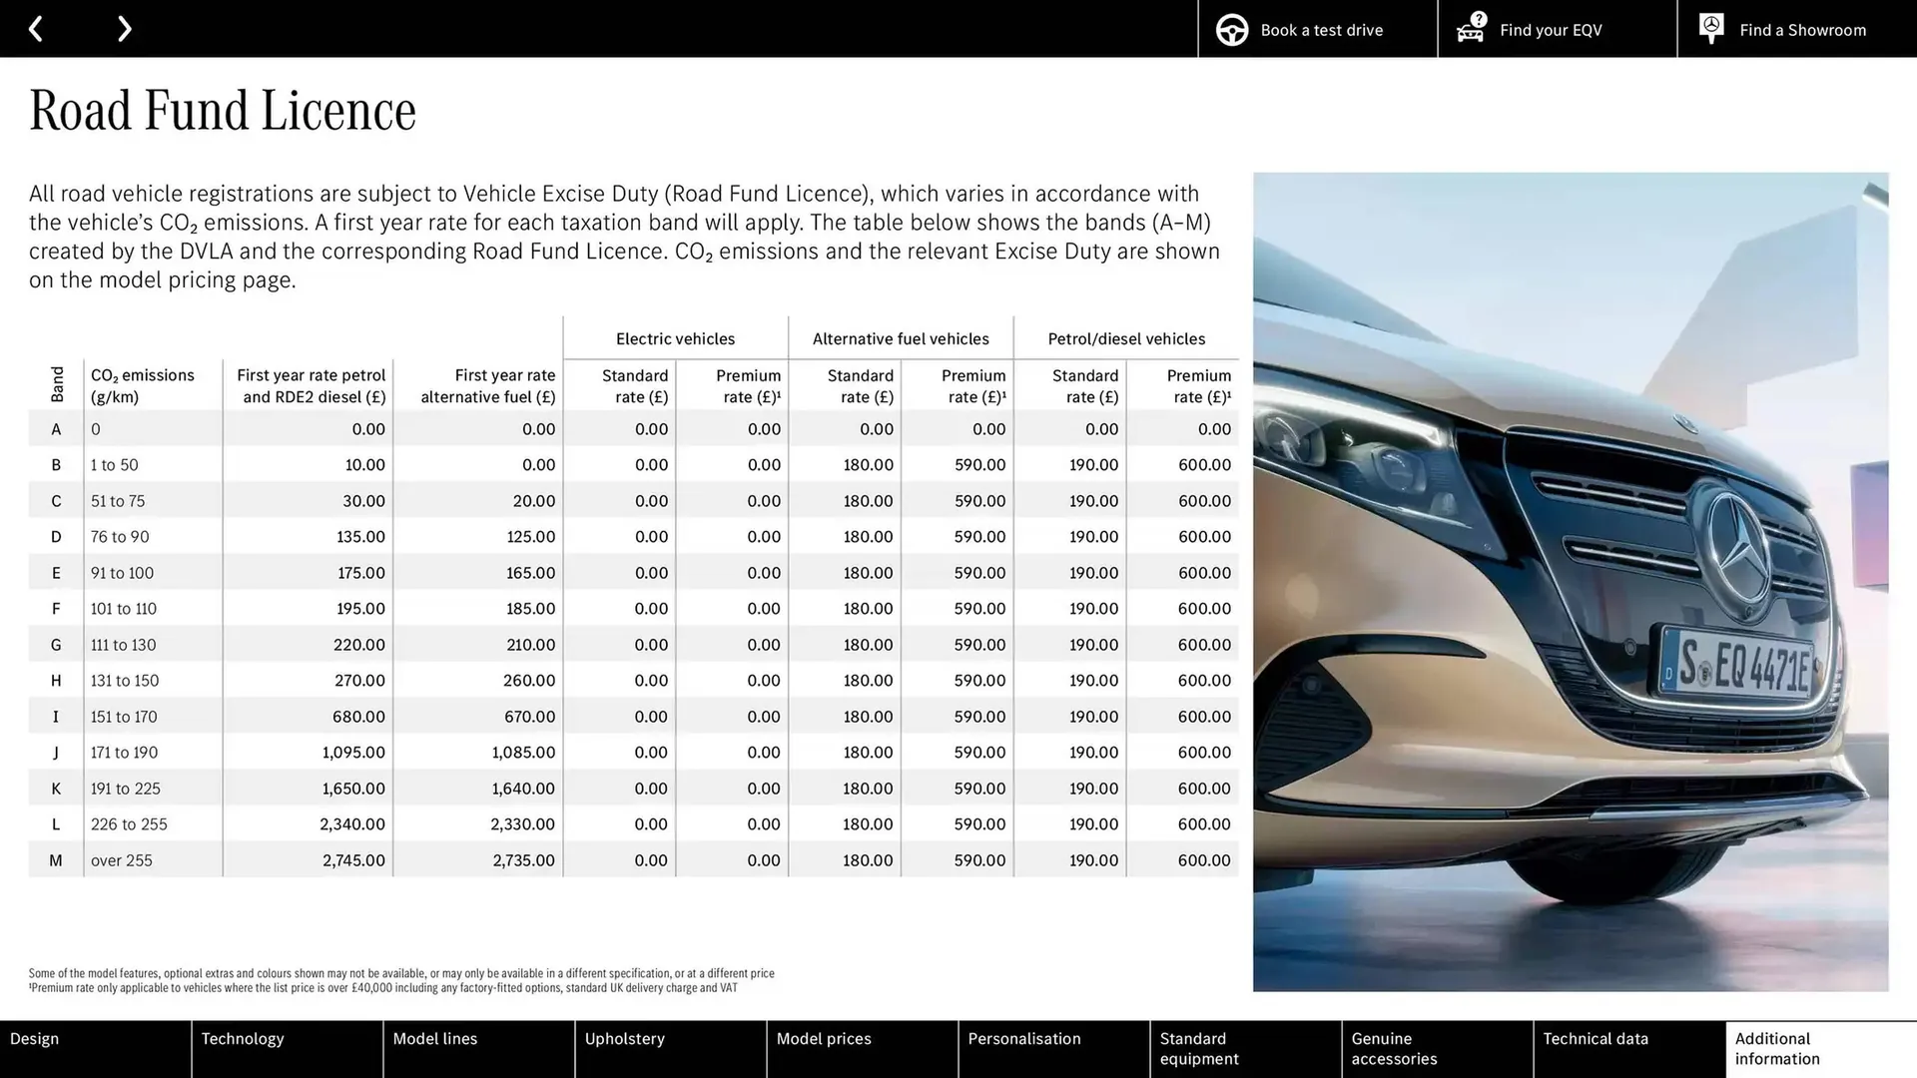Select the steering wheel test drive icon
Viewport: 1917px width, 1078px height.
(x=1234, y=29)
